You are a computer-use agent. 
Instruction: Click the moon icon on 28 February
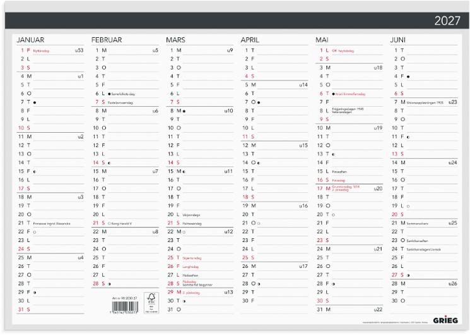[109, 284]
